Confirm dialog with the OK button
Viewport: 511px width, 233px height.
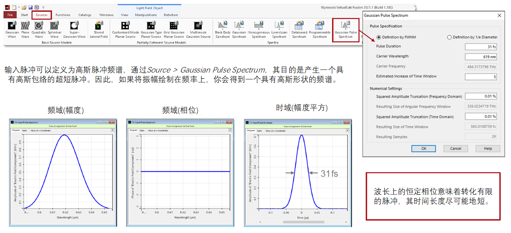424,148
